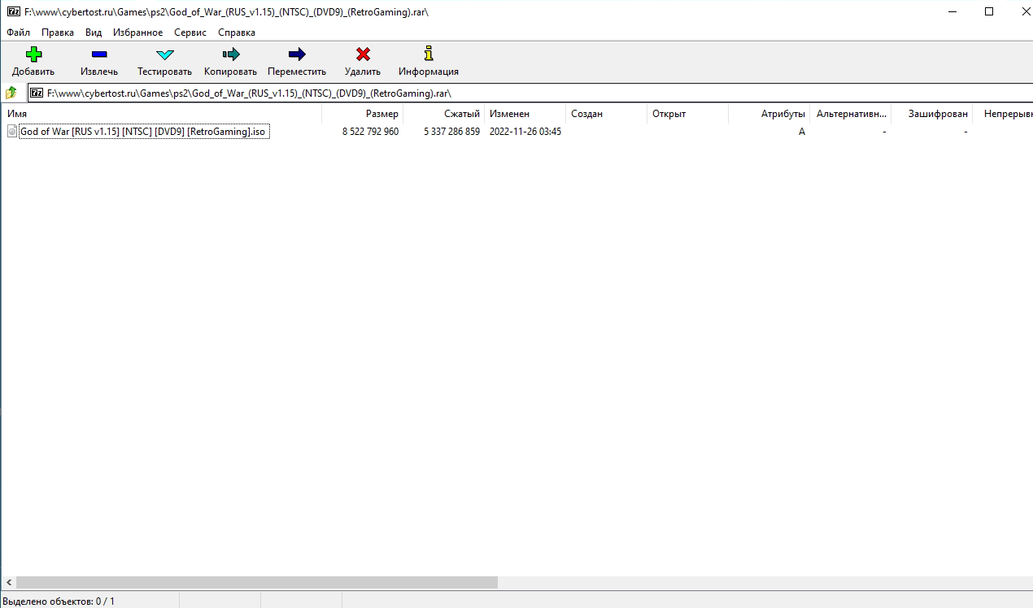The width and height of the screenshot is (1033, 608).
Task: Click the size value 8 522 792 960
Action: [x=370, y=131]
